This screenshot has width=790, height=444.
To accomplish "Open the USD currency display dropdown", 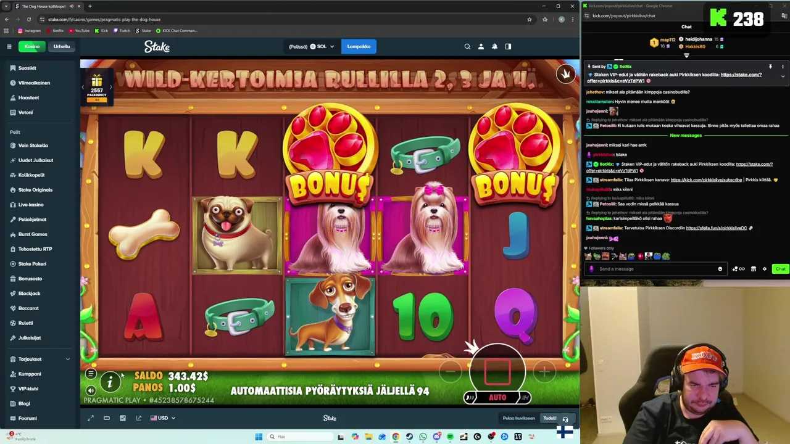I will tap(163, 418).
